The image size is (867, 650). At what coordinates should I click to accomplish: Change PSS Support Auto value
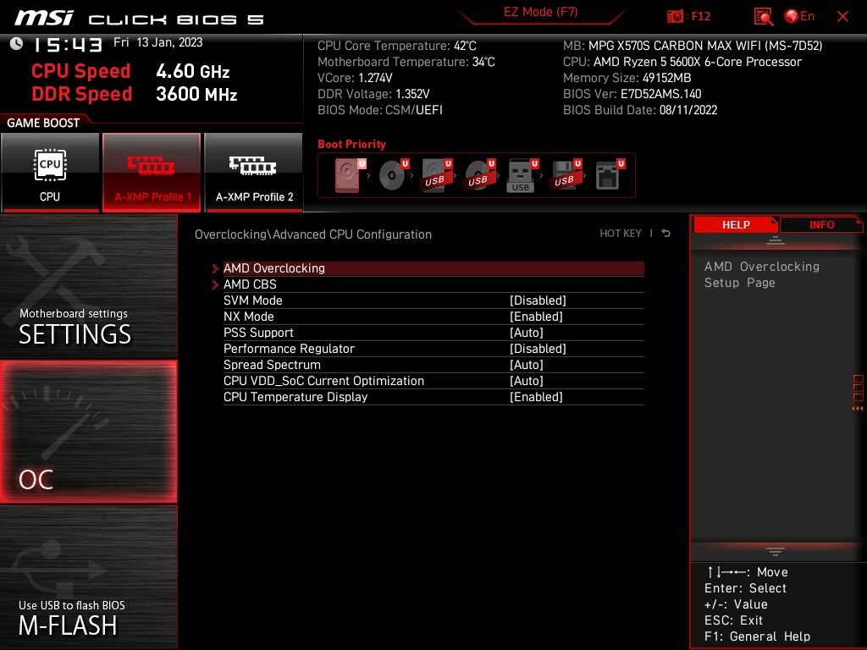tap(527, 332)
